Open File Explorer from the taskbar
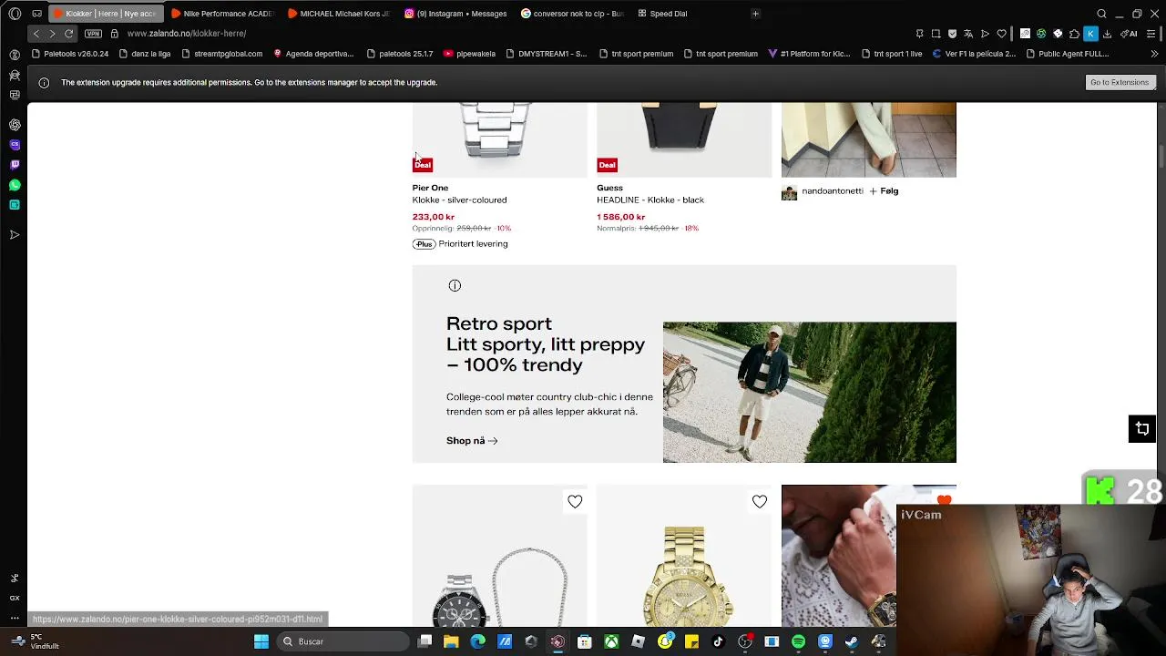The image size is (1166, 656). pos(451,641)
